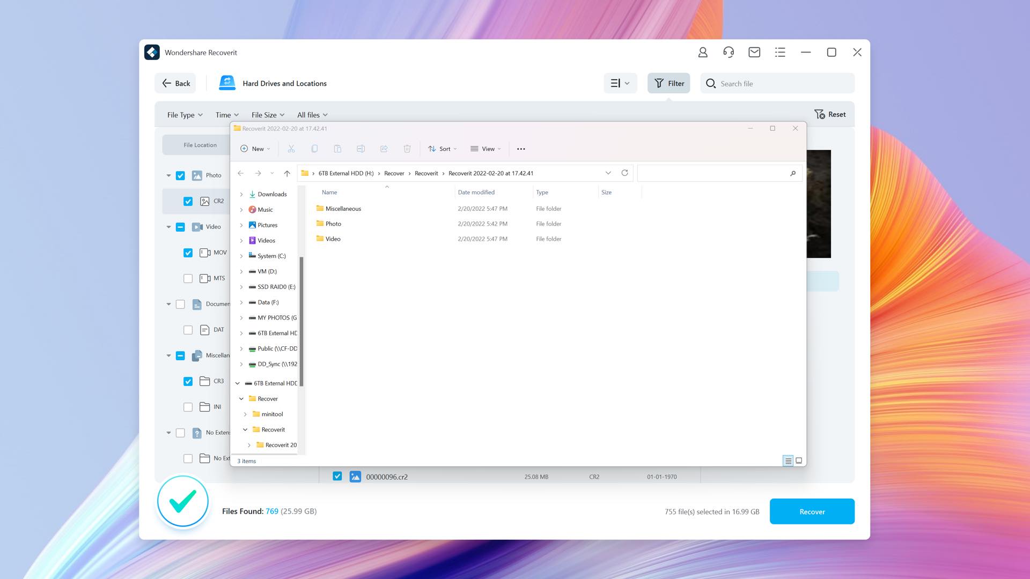Uncheck the CR3 checkbox
This screenshot has width=1030, height=579.
tap(188, 381)
